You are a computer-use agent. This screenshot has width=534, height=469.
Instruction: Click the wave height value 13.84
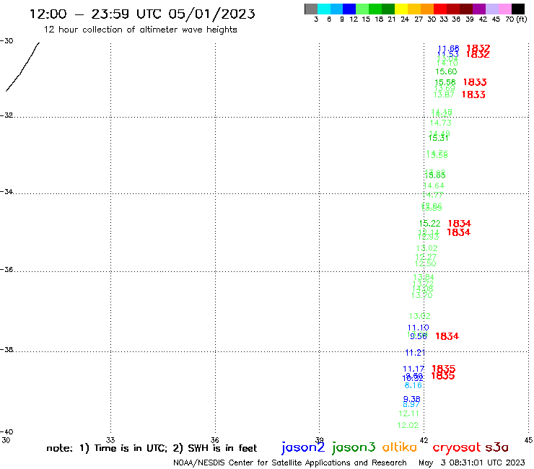click(424, 277)
